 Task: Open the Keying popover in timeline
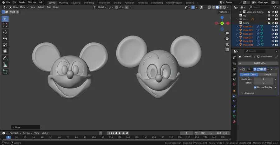pos(27,133)
